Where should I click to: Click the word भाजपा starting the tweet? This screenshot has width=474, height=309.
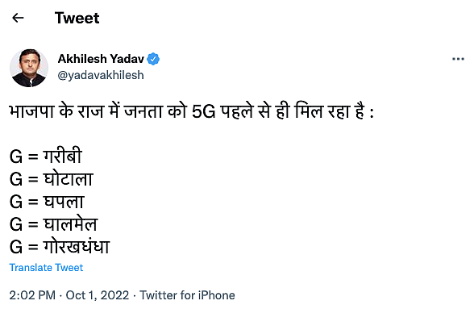(31, 111)
